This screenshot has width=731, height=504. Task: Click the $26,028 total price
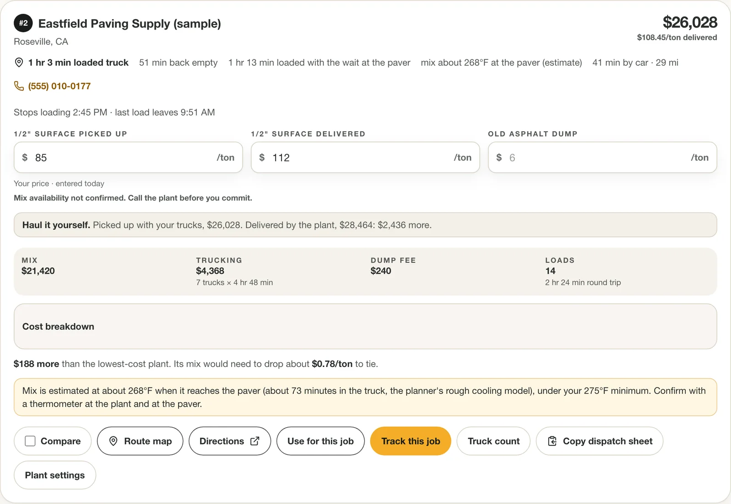click(690, 22)
